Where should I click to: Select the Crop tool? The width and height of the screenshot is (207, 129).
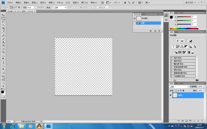pyautogui.click(x=3, y=28)
